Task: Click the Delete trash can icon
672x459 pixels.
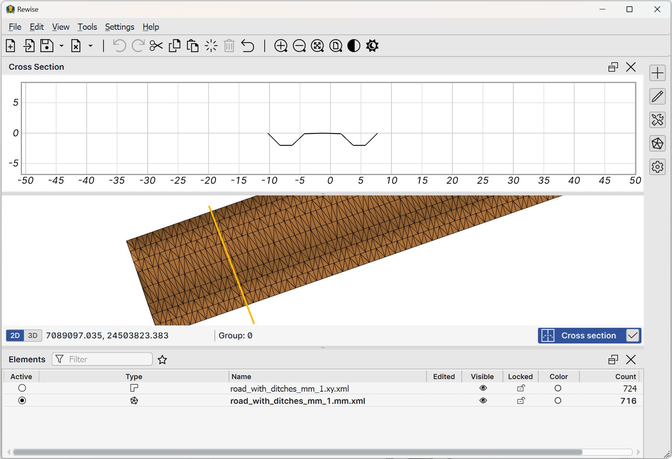Action: [x=229, y=46]
